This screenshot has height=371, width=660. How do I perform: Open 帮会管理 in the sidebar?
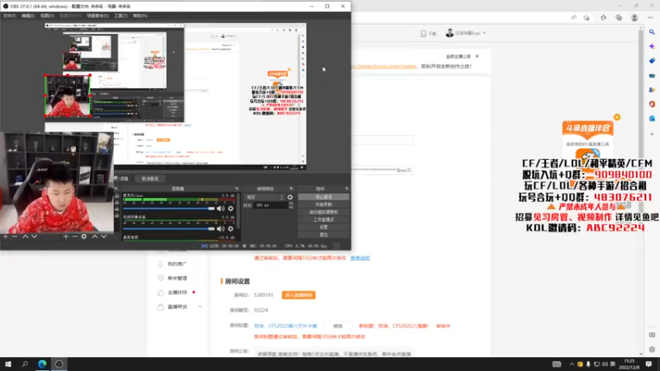[x=177, y=278]
